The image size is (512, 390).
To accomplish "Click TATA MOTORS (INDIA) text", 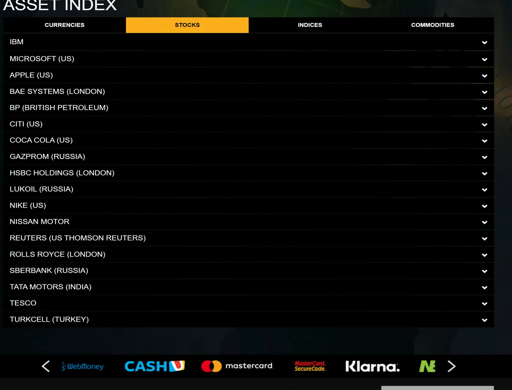I will point(51,287).
